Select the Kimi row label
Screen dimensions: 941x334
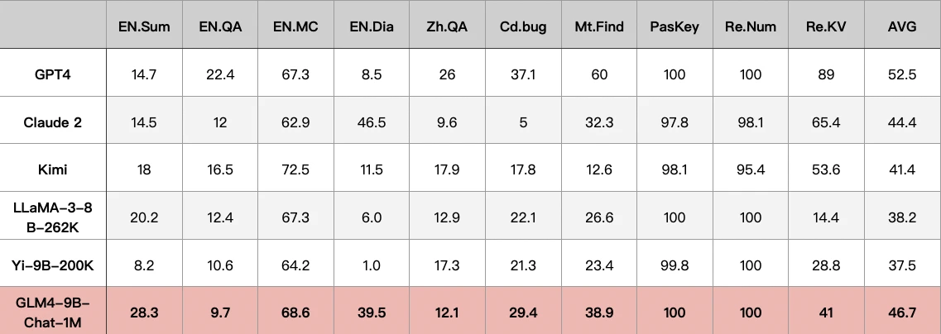tap(53, 169)
